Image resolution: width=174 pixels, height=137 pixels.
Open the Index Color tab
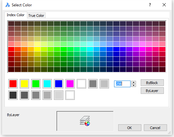tap(16, 15)
